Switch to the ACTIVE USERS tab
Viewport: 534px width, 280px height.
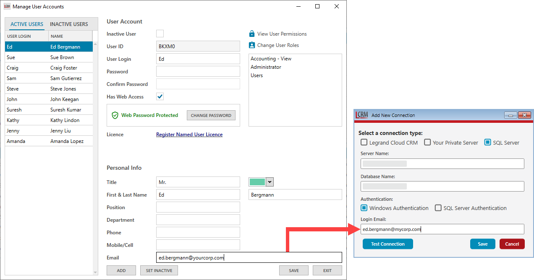(x=26, y=24)
